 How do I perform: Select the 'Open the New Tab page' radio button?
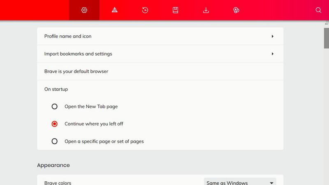(55, 106)
